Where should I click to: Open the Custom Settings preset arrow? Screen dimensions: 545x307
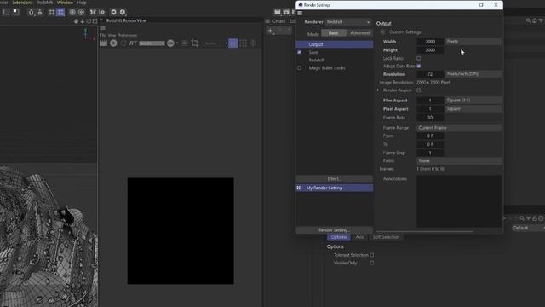point(382,32)
